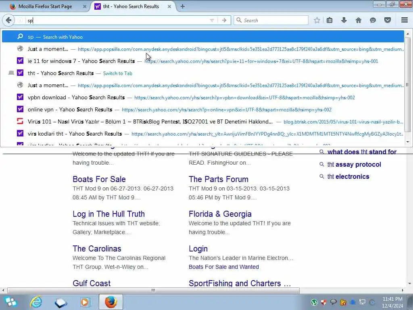Click down arrow of suggestions scrollbar
The width and height of the screenshot is (413, 310).
[x=407, y=142]
